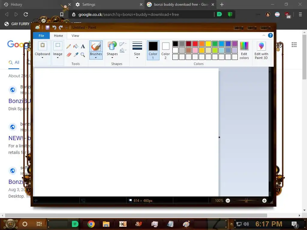Image resolution: width=307 pixels, height=230 pixels.
Task: Expand the Image dropdown arrow
Action: pos(58,58)
